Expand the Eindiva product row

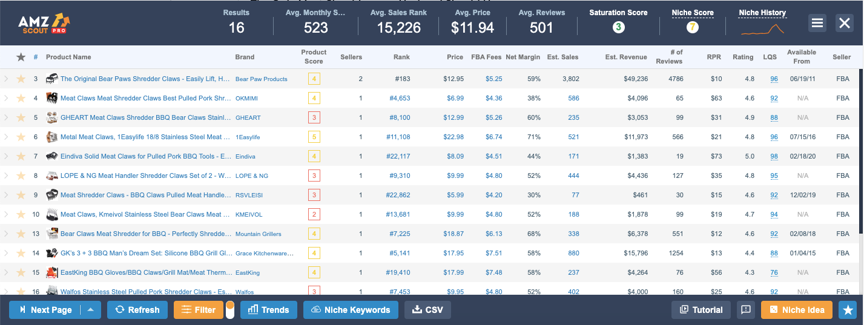tap(6, 156)
